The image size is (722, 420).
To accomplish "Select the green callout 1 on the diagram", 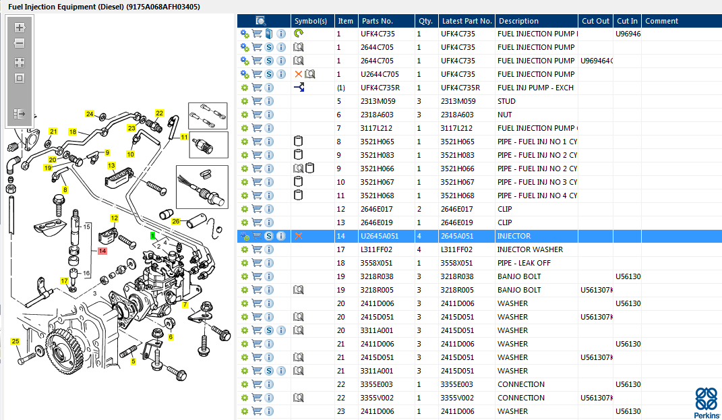I will tap(153, 236).
